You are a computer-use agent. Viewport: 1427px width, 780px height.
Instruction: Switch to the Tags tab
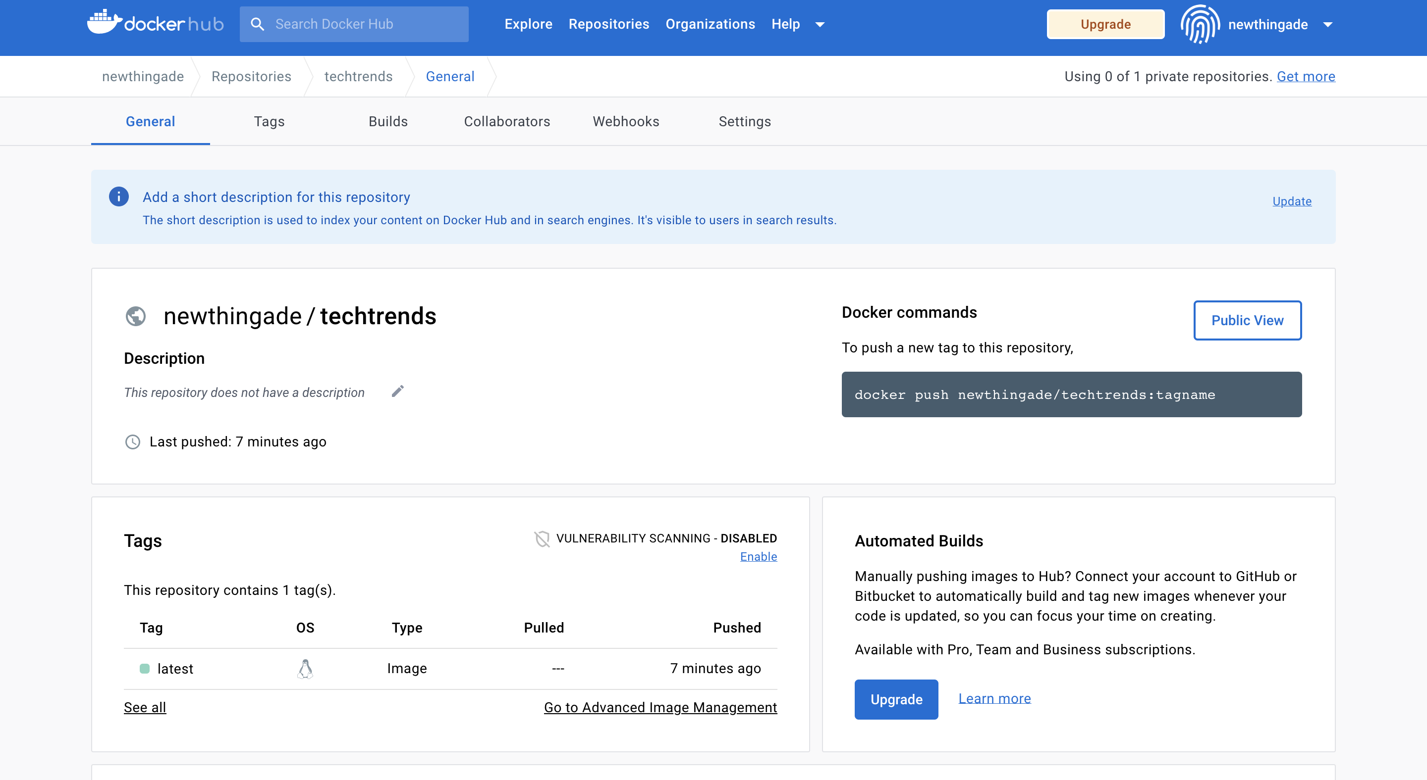coord(269,121)
